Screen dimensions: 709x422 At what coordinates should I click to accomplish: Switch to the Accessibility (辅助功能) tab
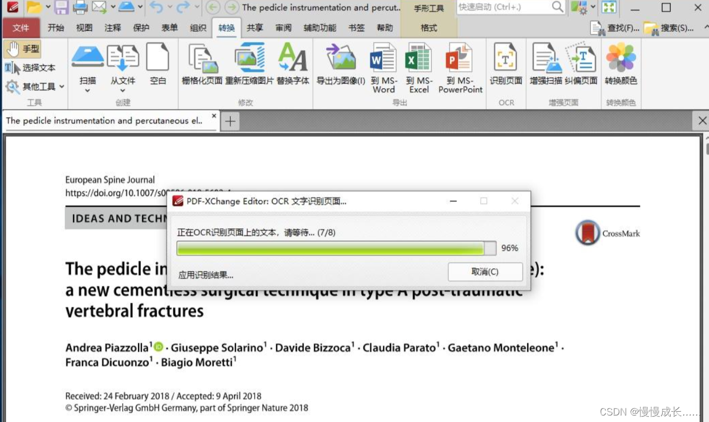320,28
